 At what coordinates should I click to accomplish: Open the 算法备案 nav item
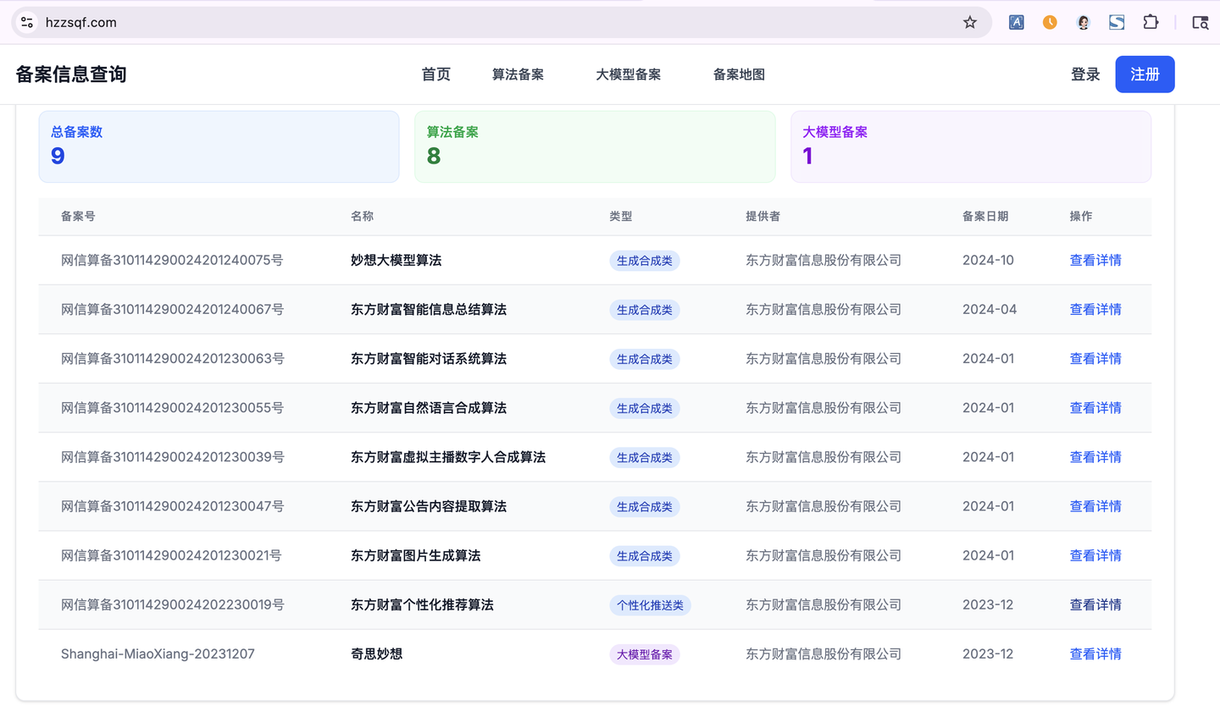pyautogui.click(x=518, y=74)
